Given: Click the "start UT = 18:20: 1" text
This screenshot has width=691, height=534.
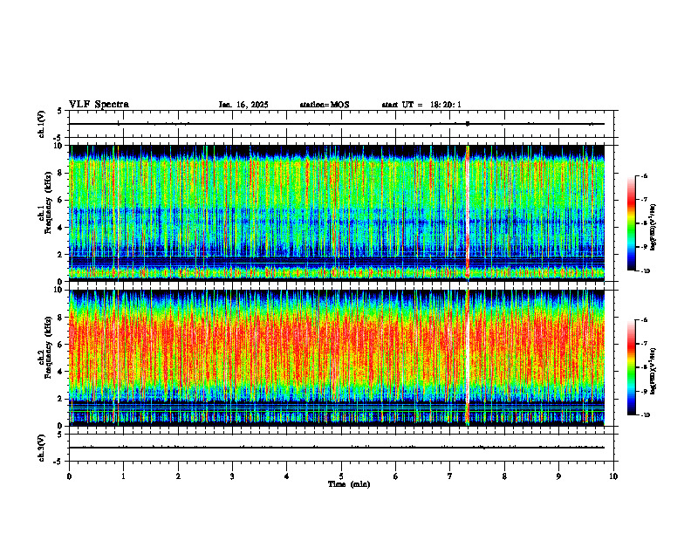Looking at the screenshot, I should pyautogui.click(x=421, y=105).
